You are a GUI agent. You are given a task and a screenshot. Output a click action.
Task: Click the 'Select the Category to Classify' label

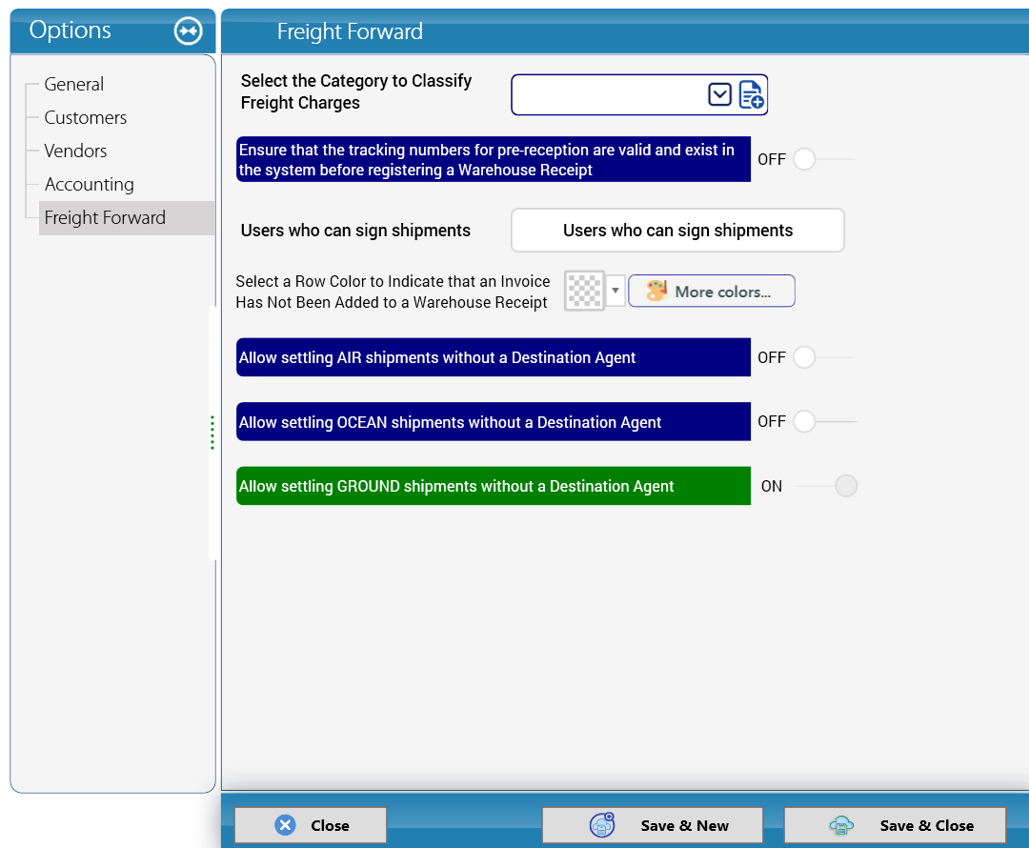pyautogui.click(x=356, y=91)
